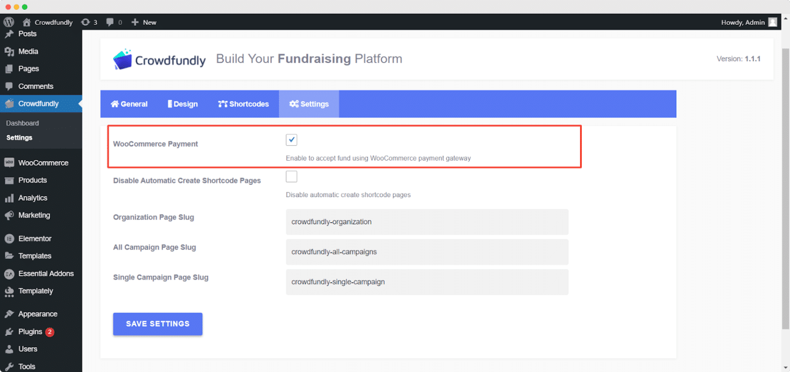Open Dashboard in Crowdfundly submenu
Screen dimensions: 790x372
pyautogui.click(x=23, y=123)
